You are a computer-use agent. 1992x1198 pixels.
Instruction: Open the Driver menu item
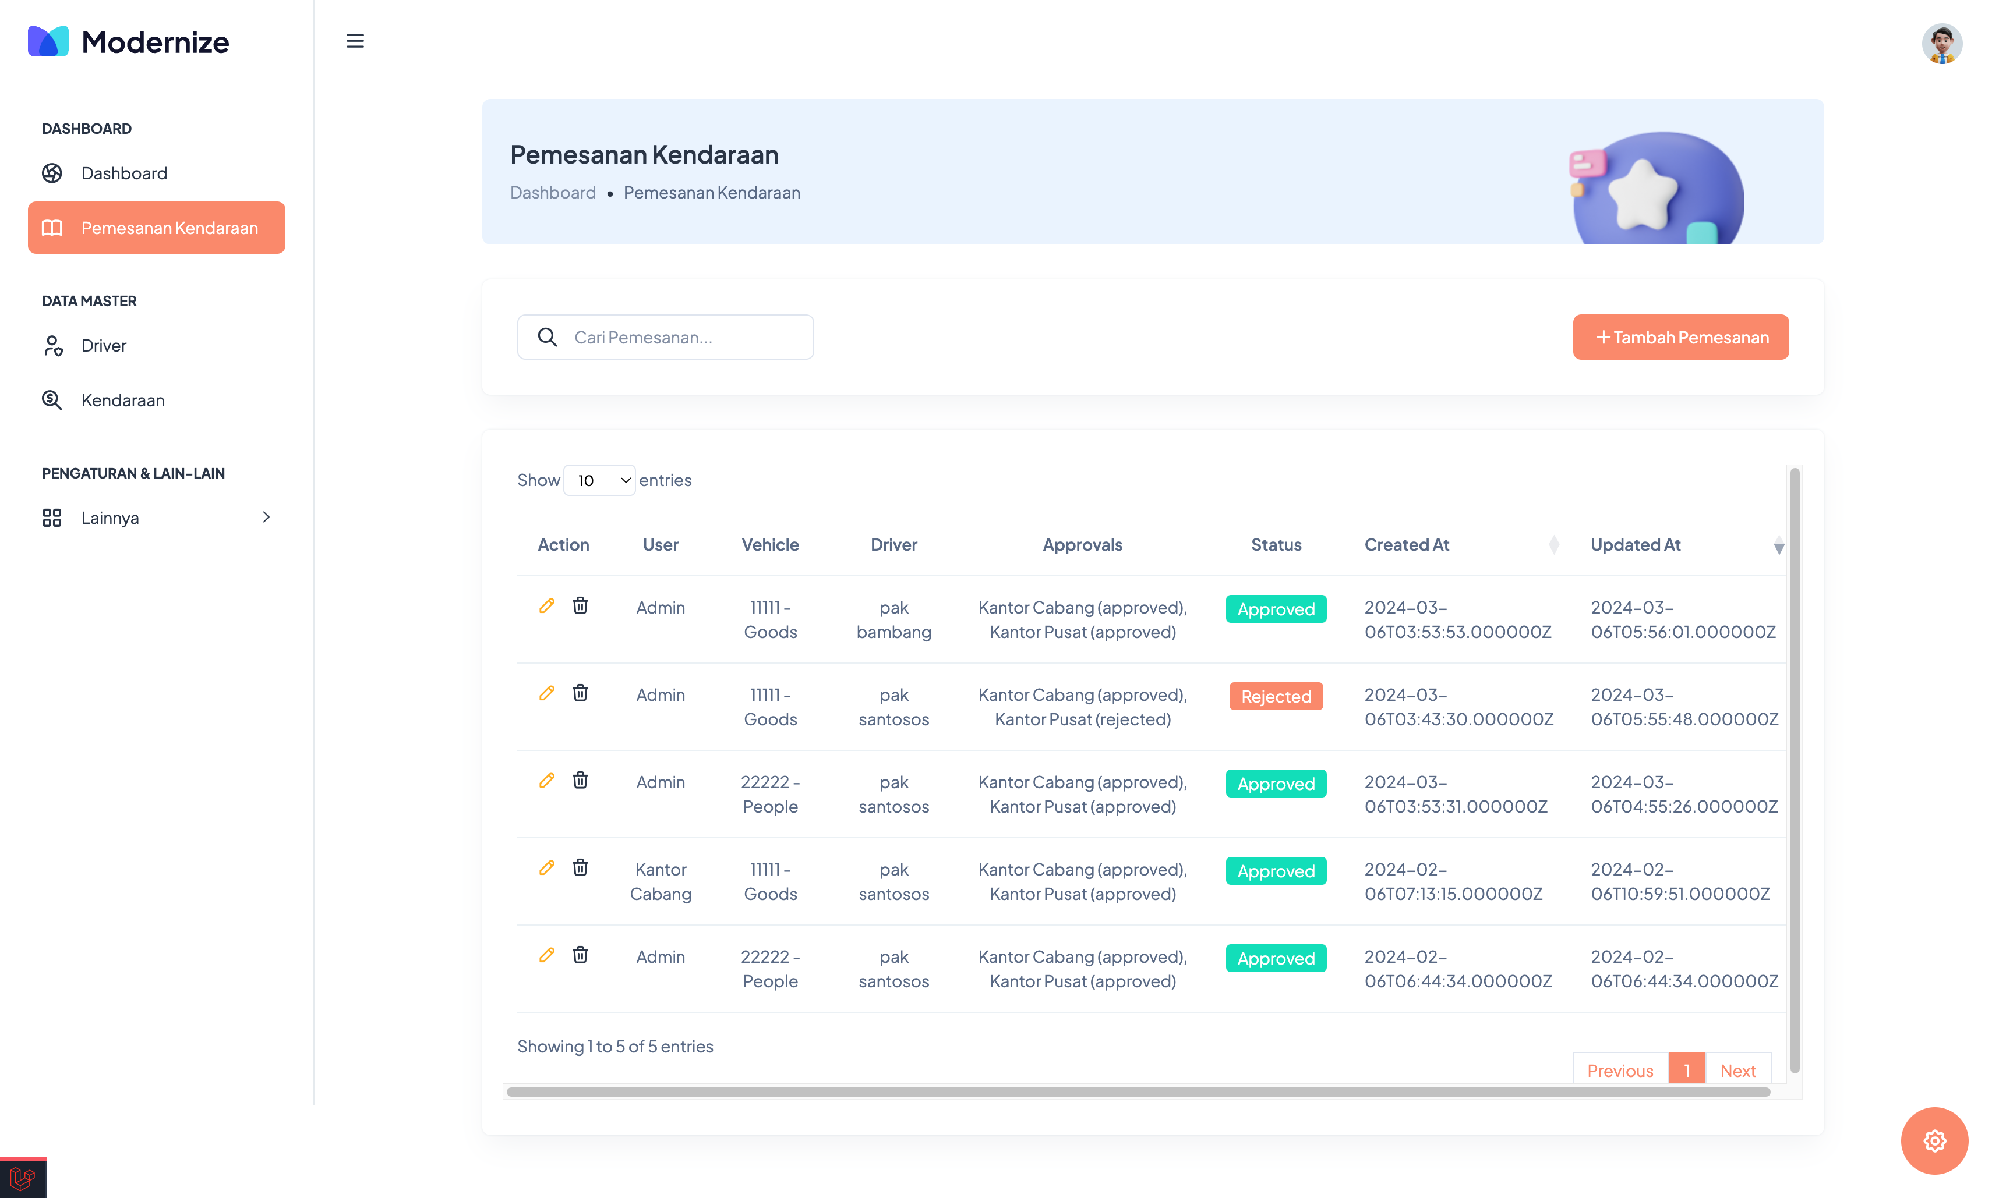[104, 346]
